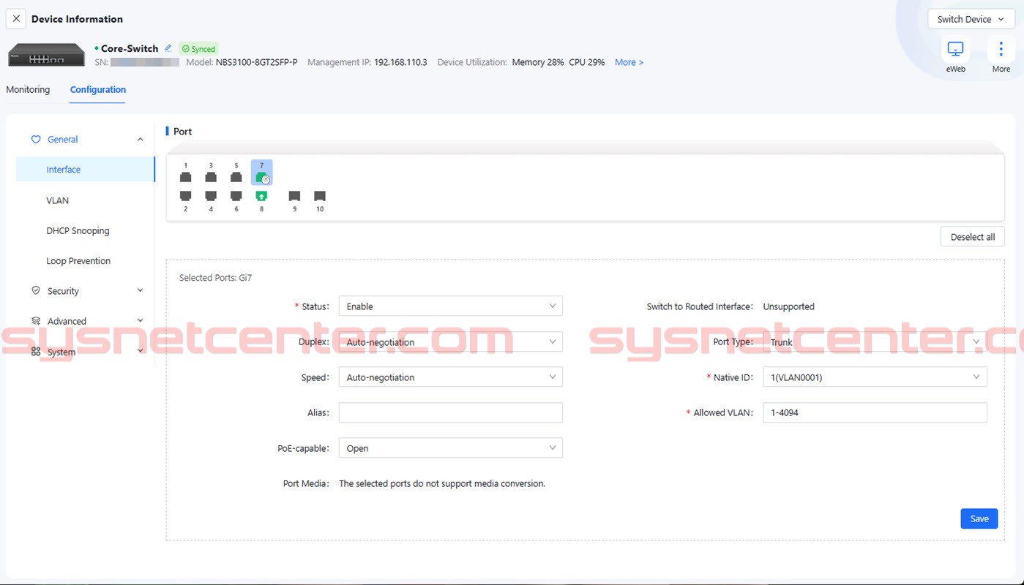Click the Selected Ports: Gi7 text
Image resolution: width=1024 pixels, height=585 pixels.
[x=216, y=278]
